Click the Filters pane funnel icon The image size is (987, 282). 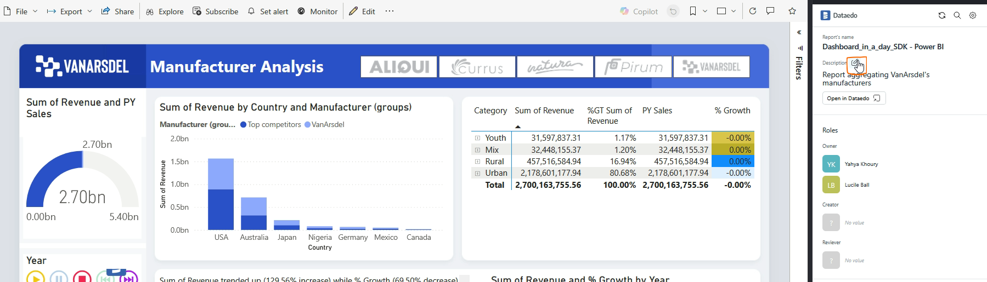pyautogui.click(x=800, y=48)
